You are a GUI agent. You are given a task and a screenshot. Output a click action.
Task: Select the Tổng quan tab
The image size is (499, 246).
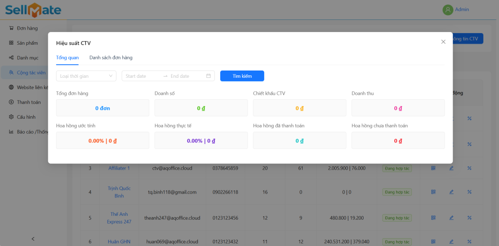67,57
